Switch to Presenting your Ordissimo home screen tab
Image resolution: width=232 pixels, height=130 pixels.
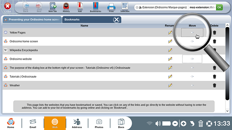coord(32,20)
